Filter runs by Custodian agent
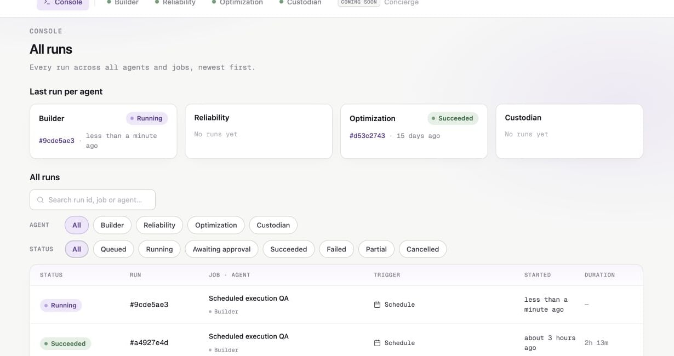 click(x=273, y=225)
